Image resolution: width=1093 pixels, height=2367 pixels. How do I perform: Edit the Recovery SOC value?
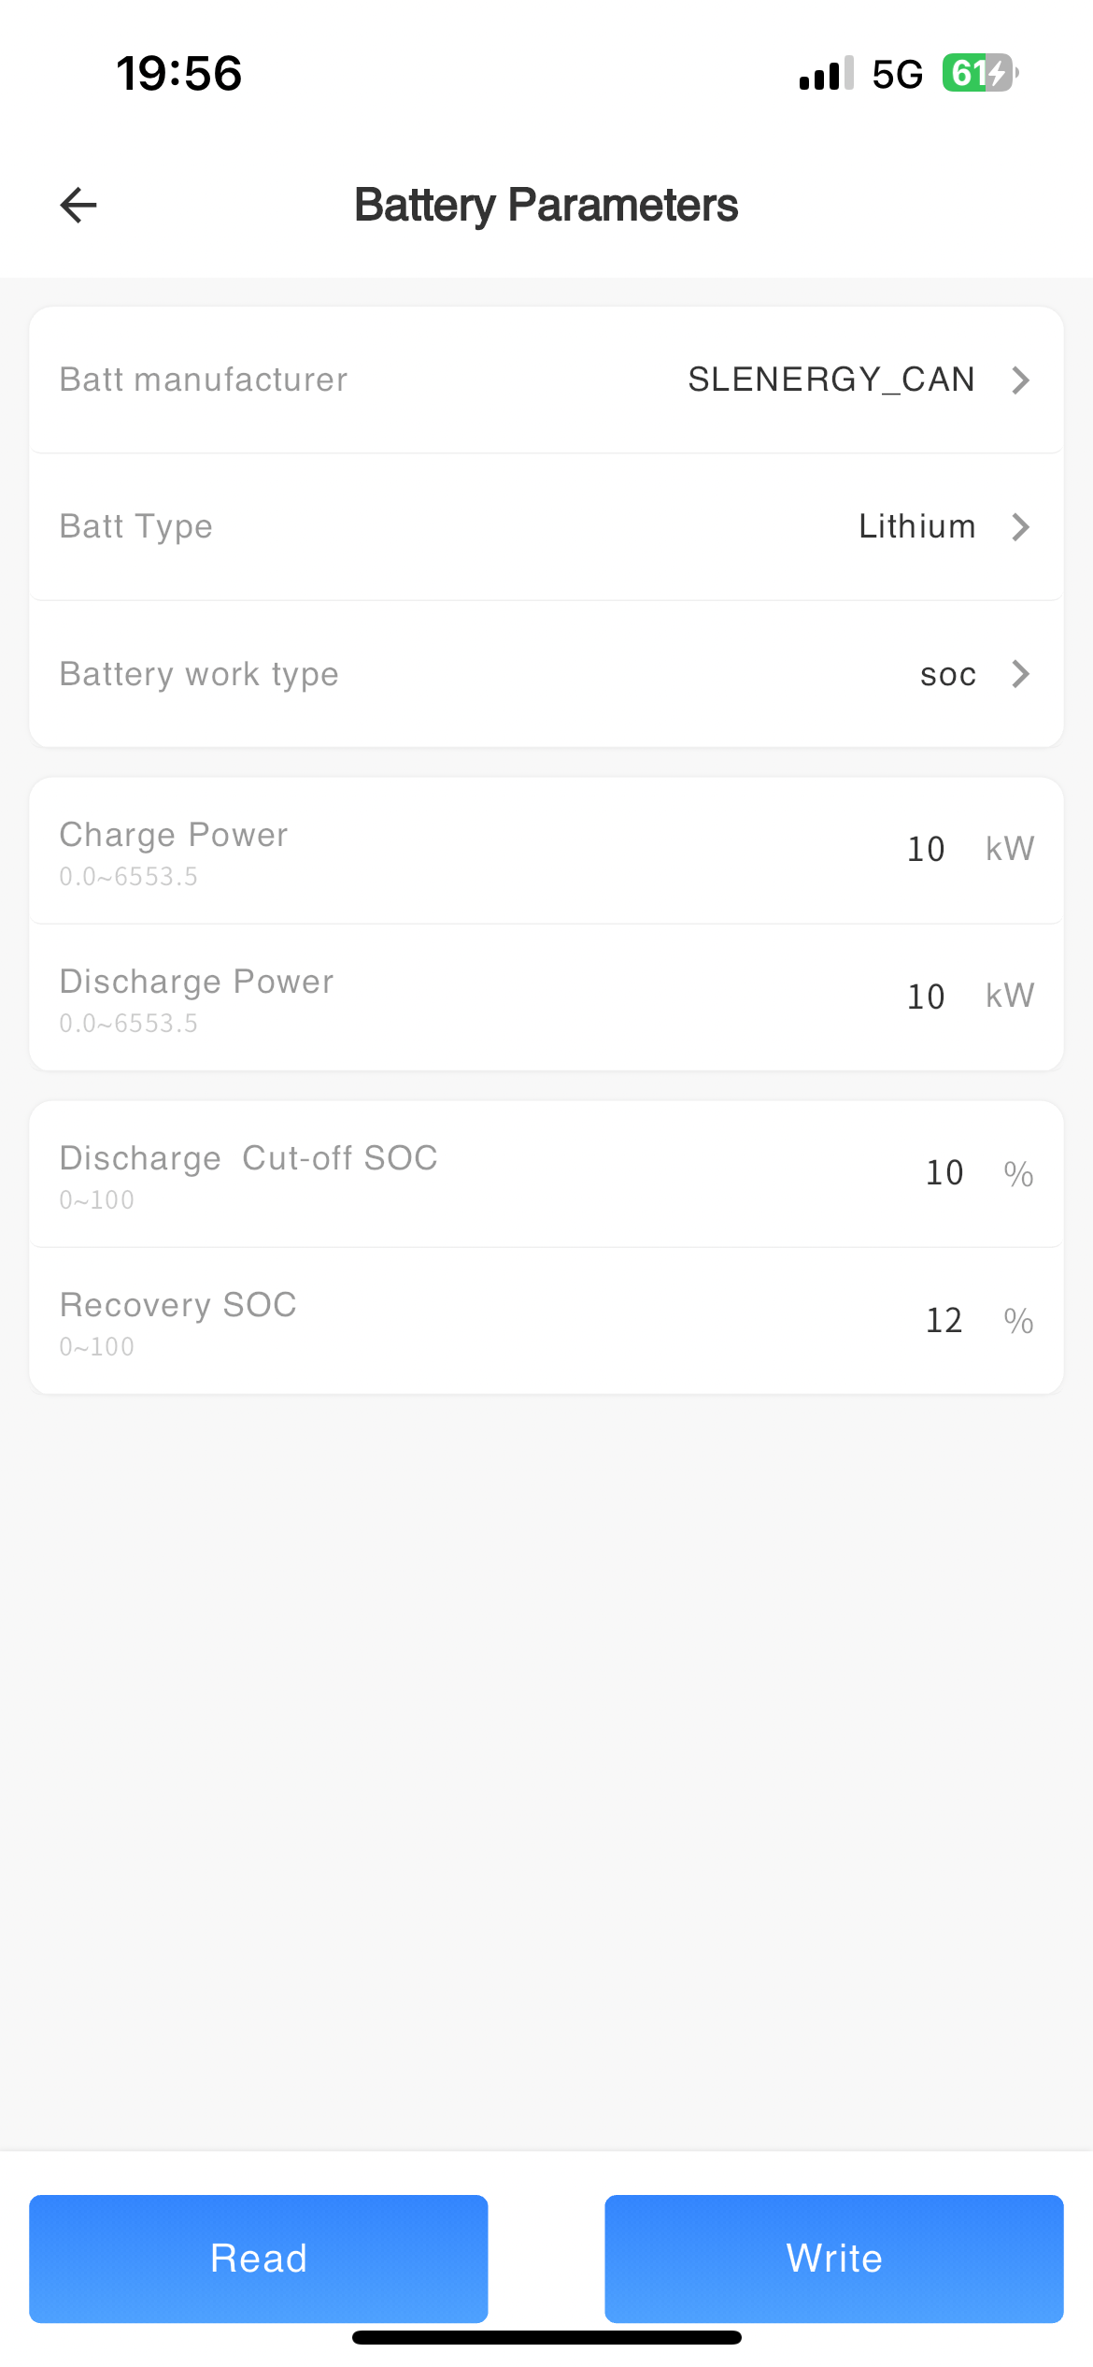(x=944, y=1320)
